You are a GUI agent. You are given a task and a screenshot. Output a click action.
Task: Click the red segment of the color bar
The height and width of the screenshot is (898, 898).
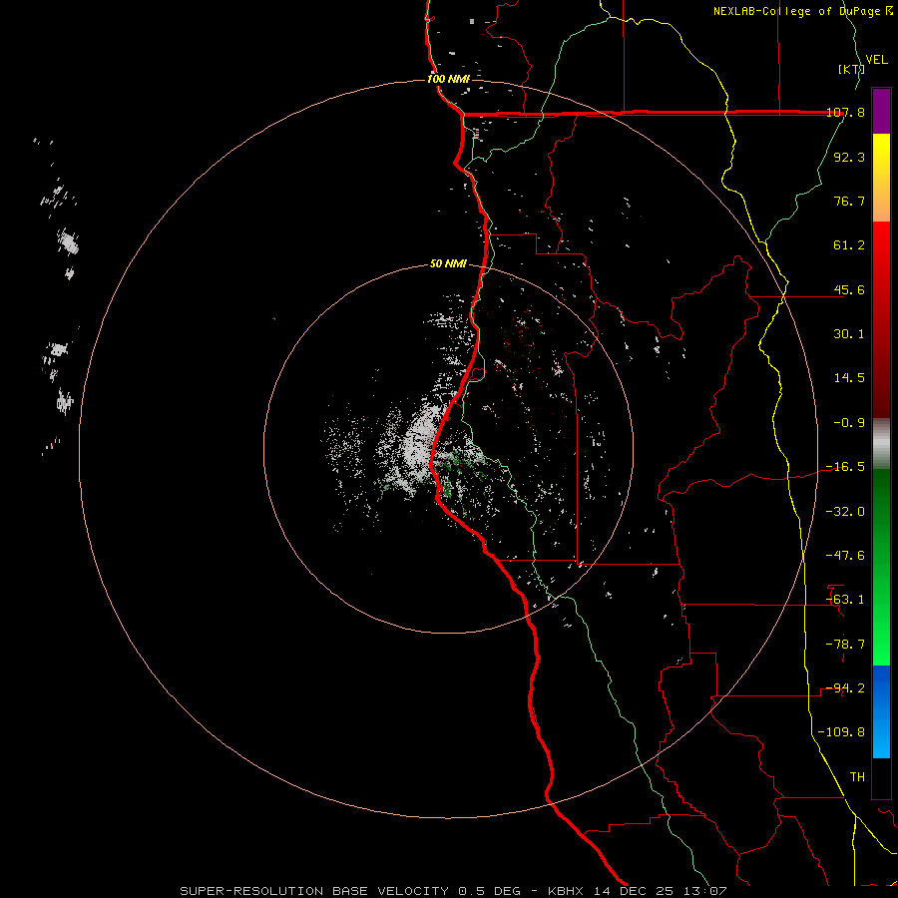tap(881, 319)
